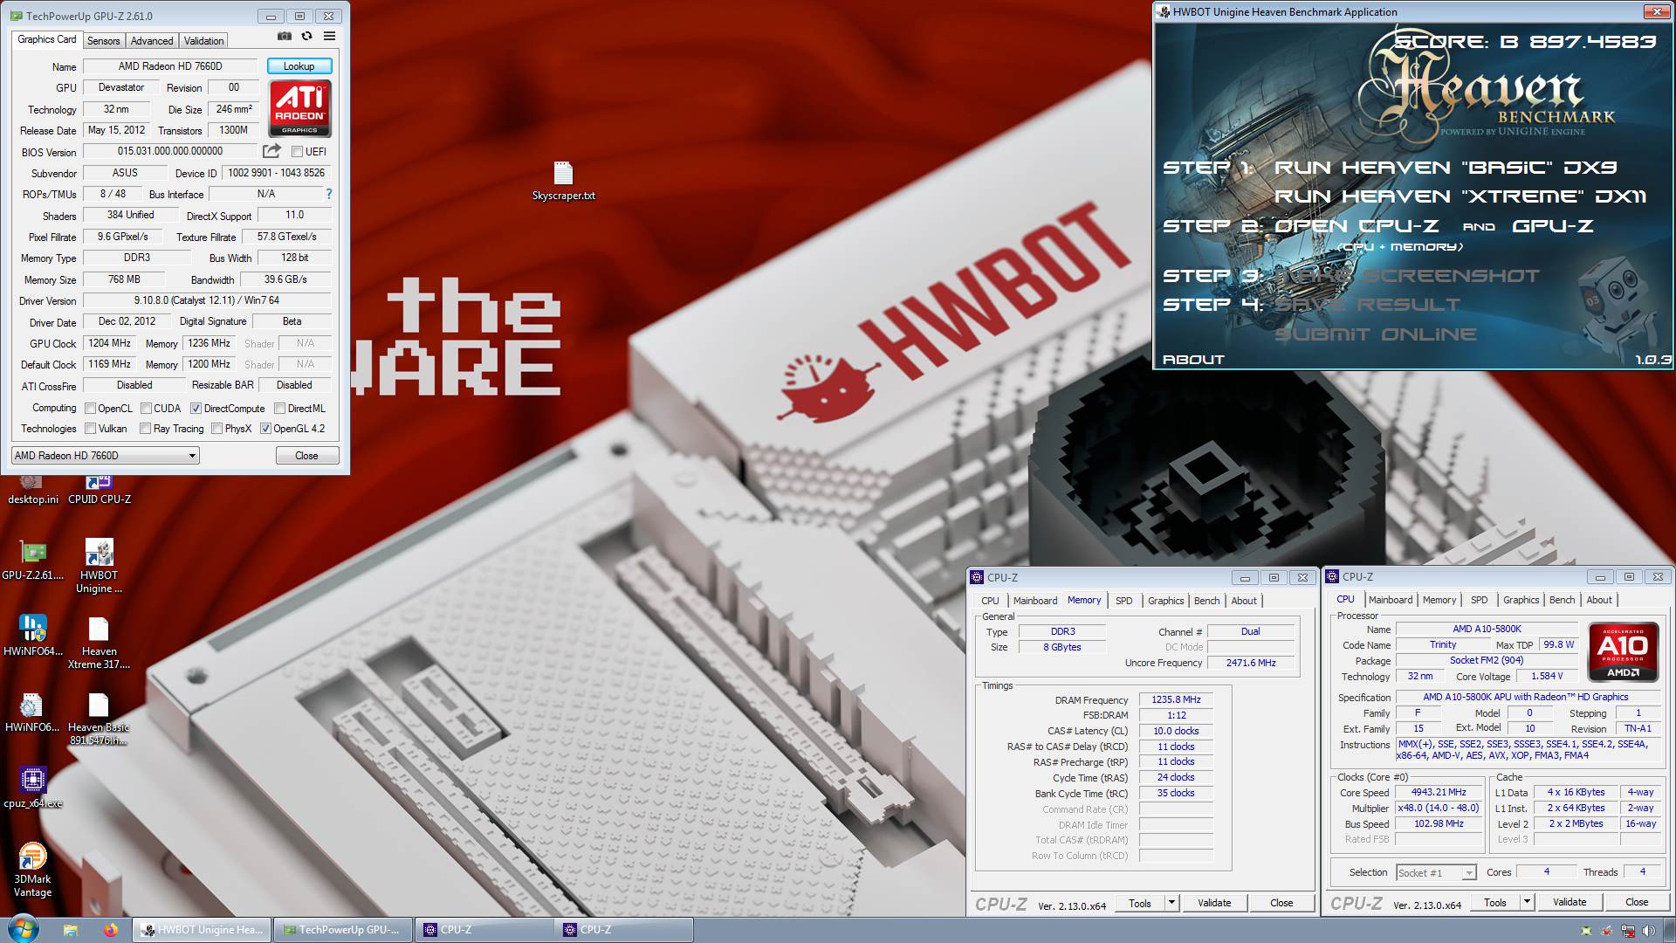Click the GPU name field AMD Radeon HD 7660D

(x=170, y=66)
